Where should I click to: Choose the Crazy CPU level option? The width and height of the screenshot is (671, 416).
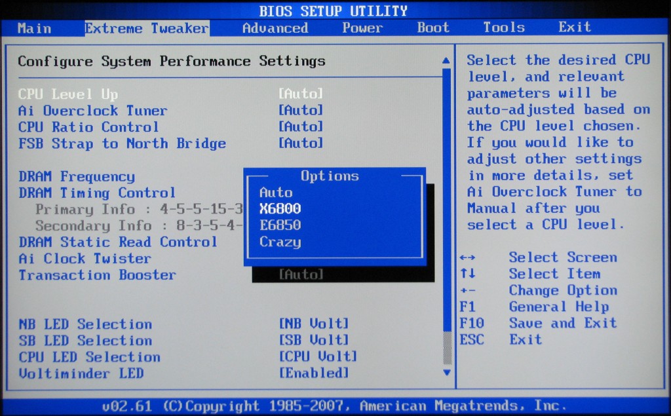(280, 242)
